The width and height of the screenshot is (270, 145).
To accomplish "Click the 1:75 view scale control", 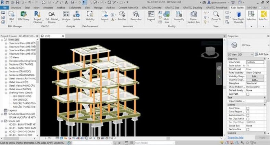I will pos(48,138).
